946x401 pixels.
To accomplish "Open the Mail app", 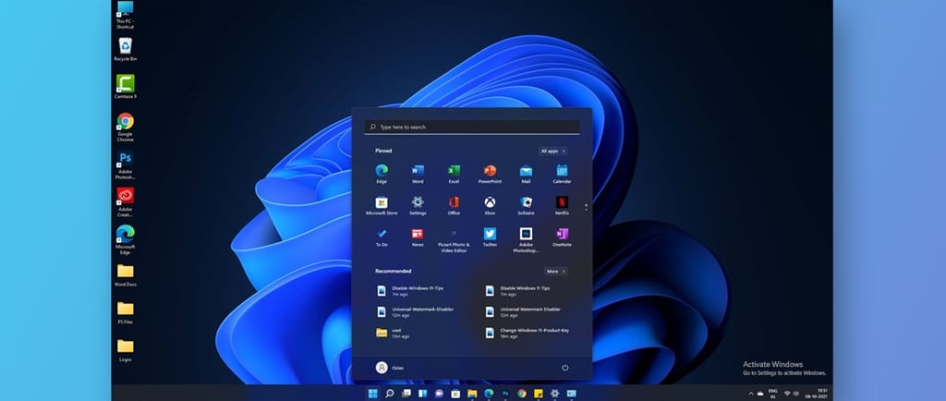I will (x=526, y=173).
